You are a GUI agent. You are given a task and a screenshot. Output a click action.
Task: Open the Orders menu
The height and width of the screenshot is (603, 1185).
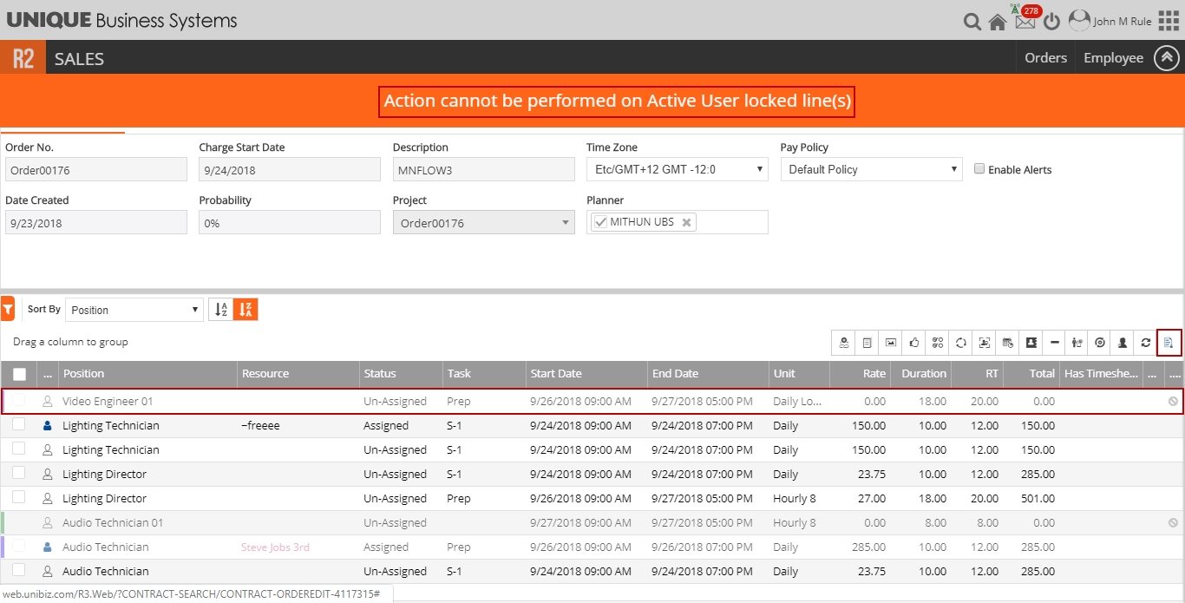click(1045, 58)
